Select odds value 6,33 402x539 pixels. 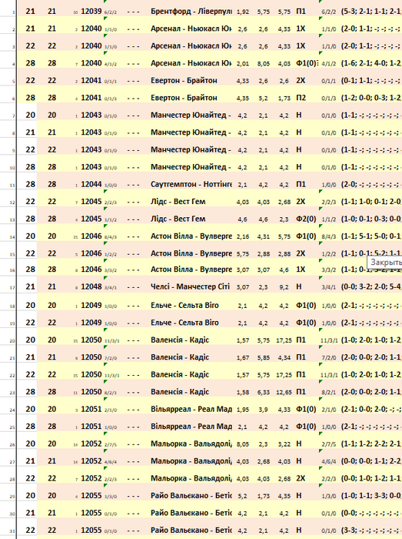point(264,393)
